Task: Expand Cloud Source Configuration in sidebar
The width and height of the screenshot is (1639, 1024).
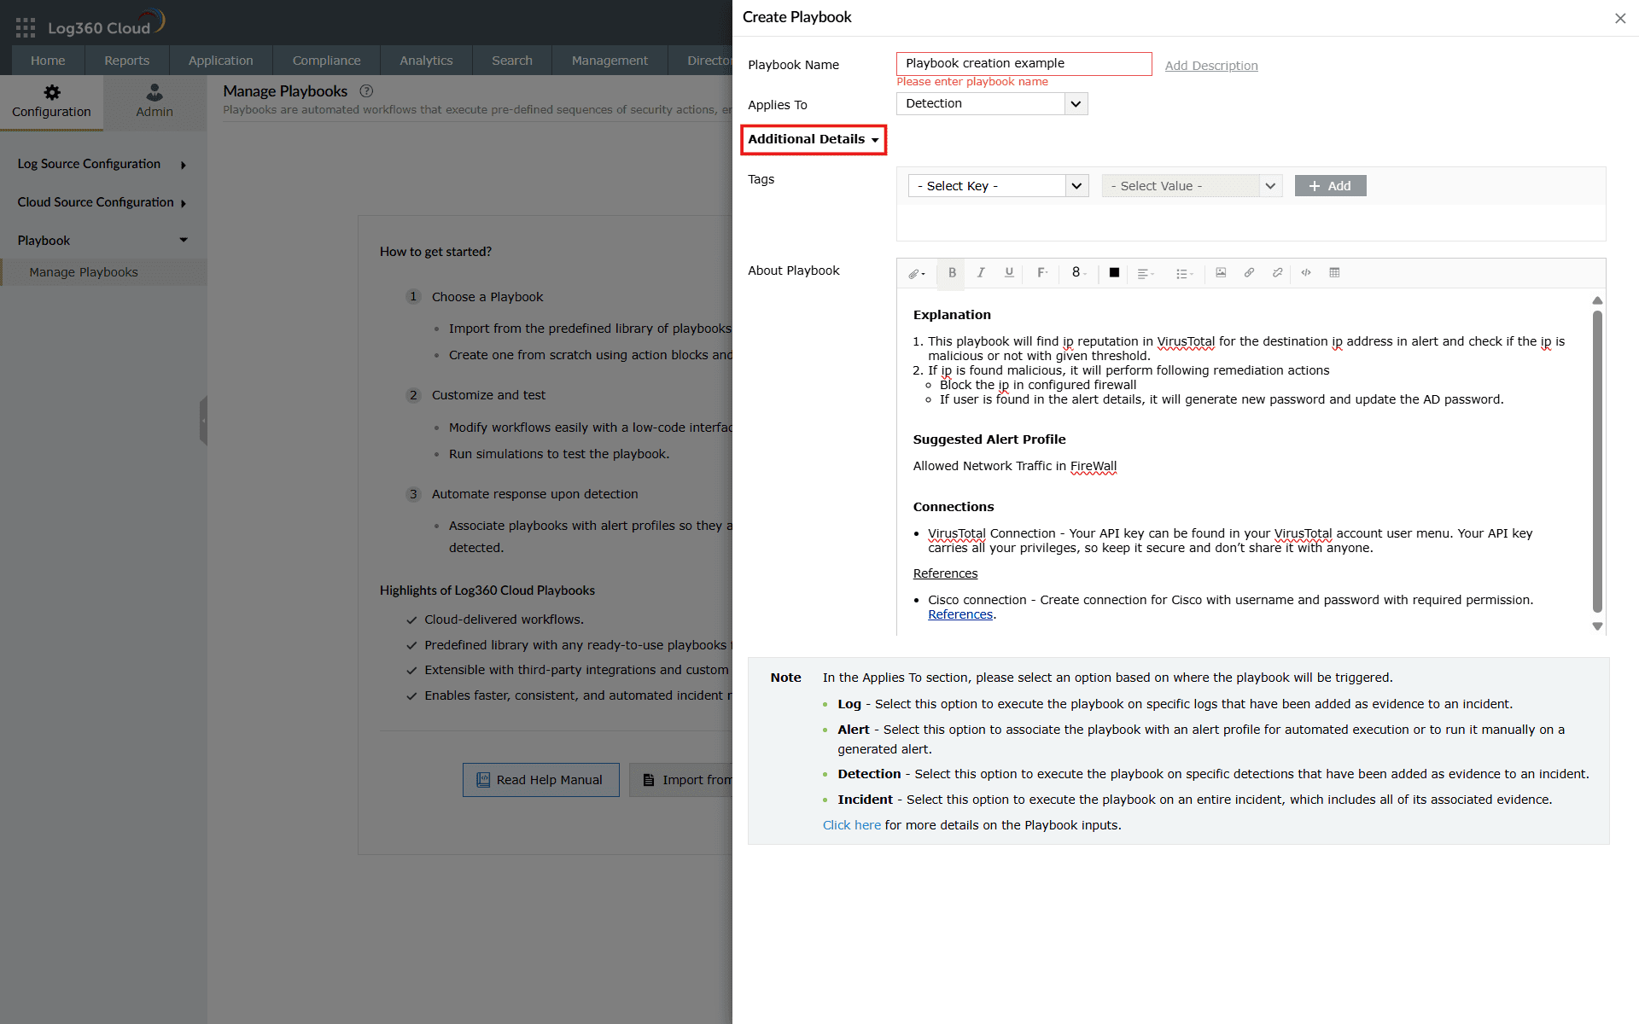Action: coord(102,202)
